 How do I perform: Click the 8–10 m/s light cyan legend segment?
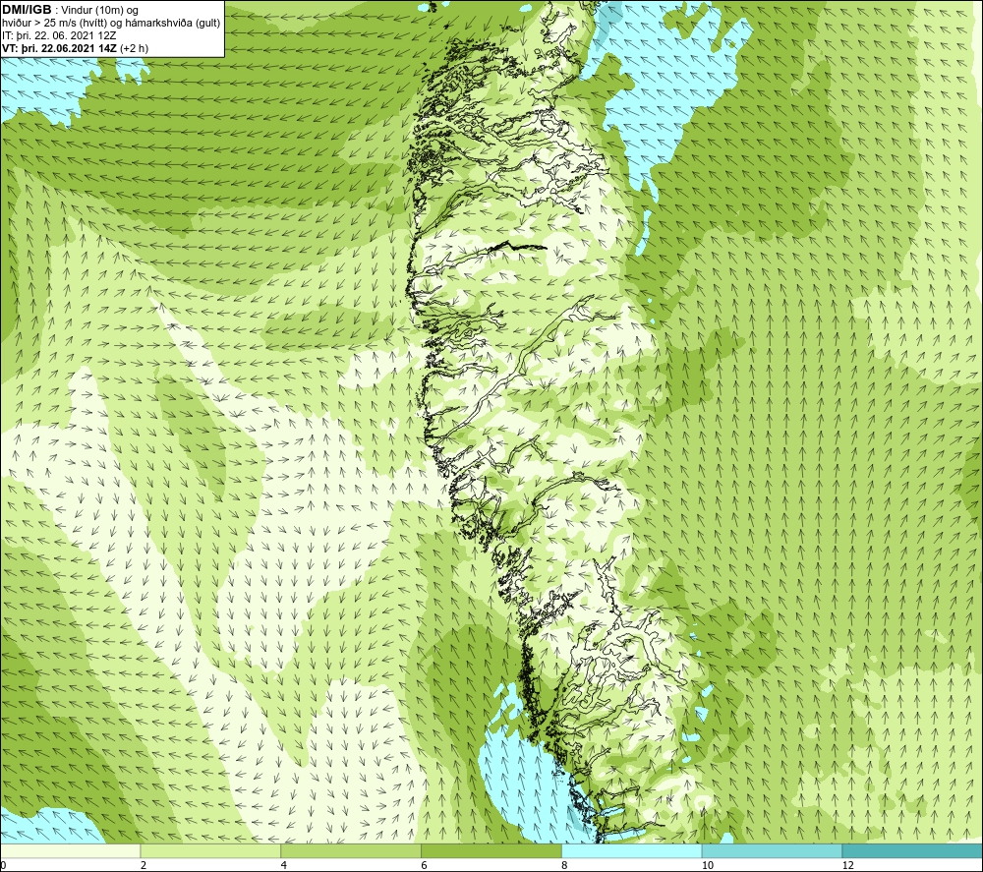pos(632,850)
